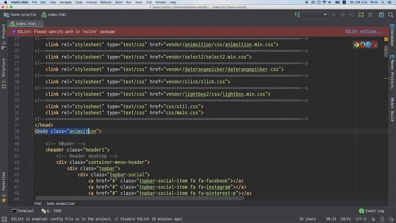Click index.html in the navigation bar
This screenshot has width=396, height=223.
pos(54,15)
